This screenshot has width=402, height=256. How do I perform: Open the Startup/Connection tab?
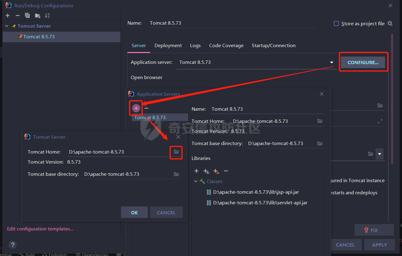click(x=274, y=46)
